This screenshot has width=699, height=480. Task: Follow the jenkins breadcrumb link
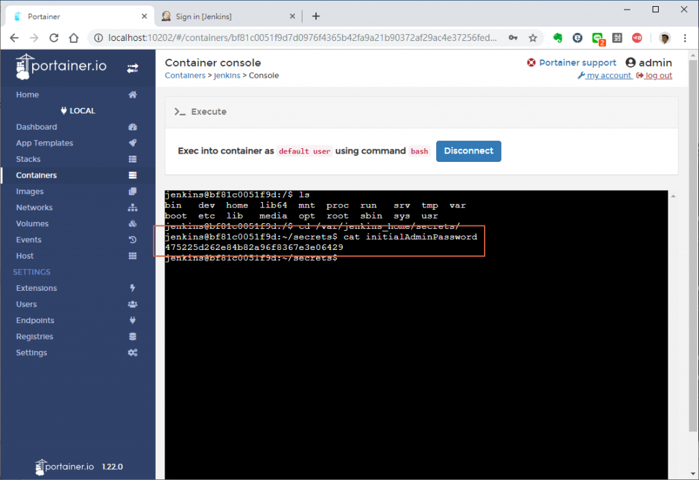tap(227, 75)
